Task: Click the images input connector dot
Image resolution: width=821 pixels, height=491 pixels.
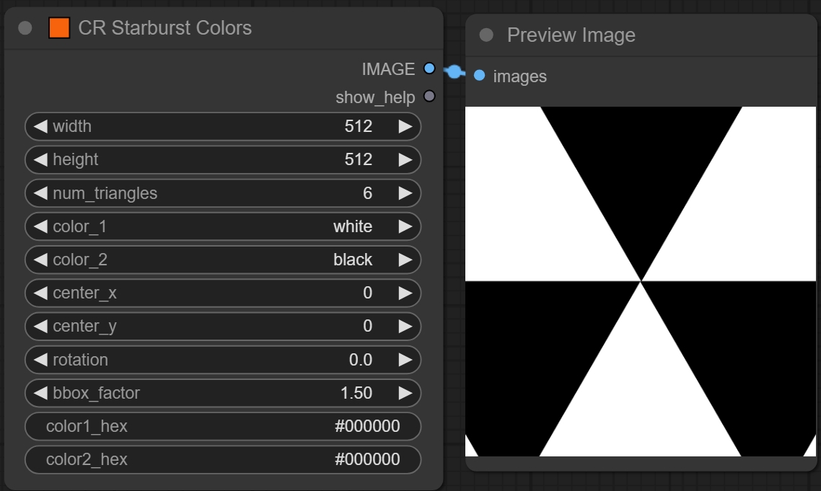Action: pos(479,76)
